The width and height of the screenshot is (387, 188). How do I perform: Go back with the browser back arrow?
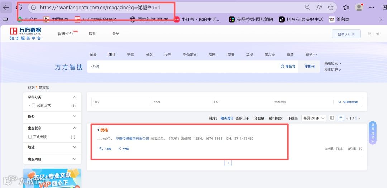[x=6, y=8]
